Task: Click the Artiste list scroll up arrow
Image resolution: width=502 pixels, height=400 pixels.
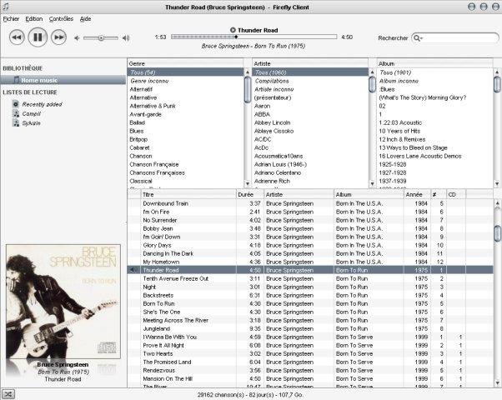Action: pyautogui.click(x=372, y=72)
